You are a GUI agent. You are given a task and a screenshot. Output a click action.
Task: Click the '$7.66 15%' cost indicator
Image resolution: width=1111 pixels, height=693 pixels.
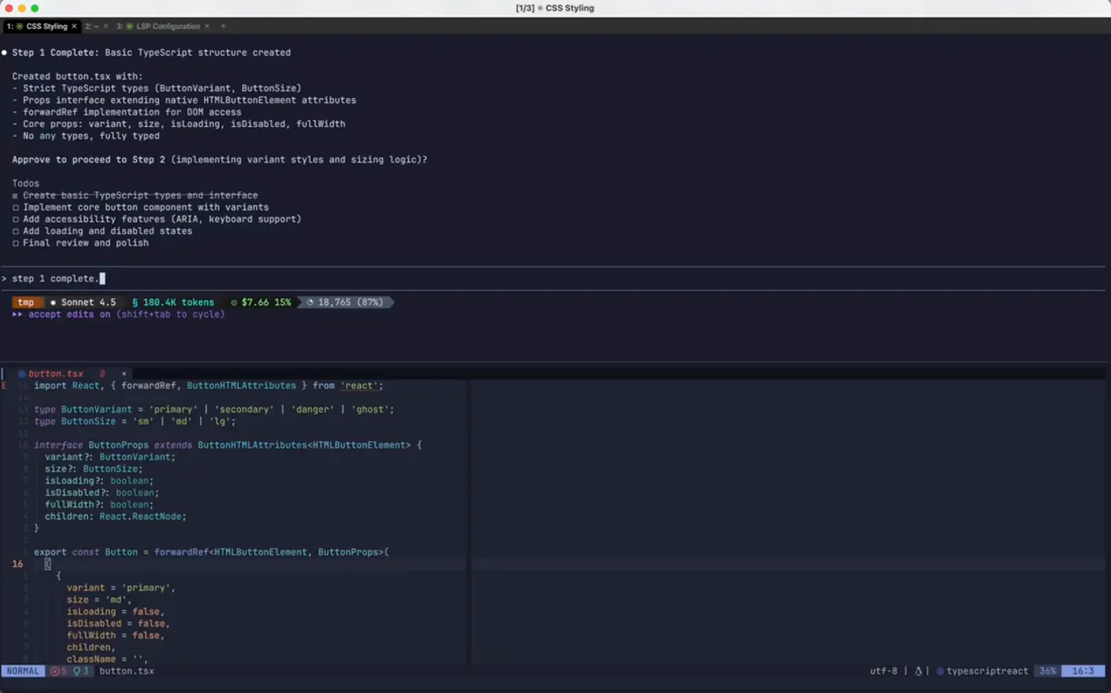(x=261, y=302)
